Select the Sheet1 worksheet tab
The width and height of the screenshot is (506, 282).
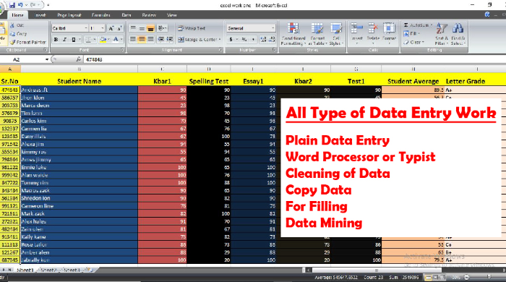[25, 270]
